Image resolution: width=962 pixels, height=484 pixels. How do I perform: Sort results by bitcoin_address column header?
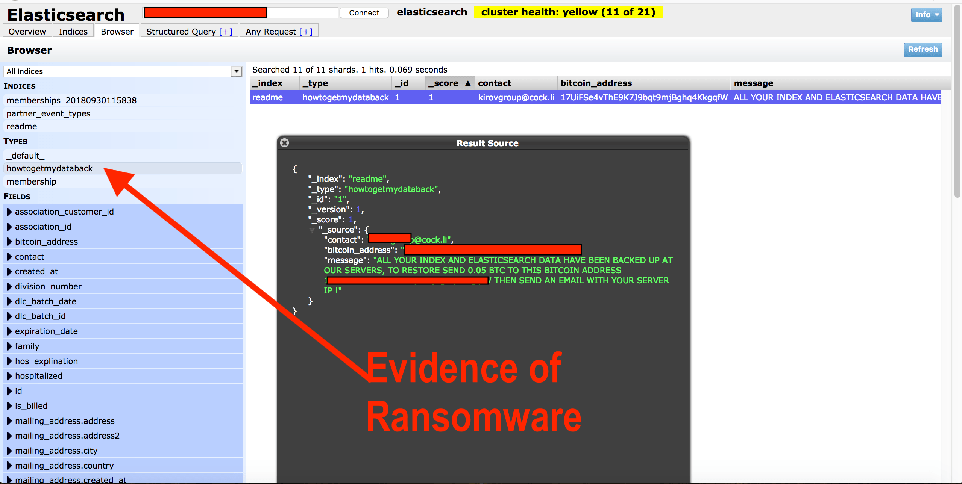pyautogui.click(x=644, y=83)
